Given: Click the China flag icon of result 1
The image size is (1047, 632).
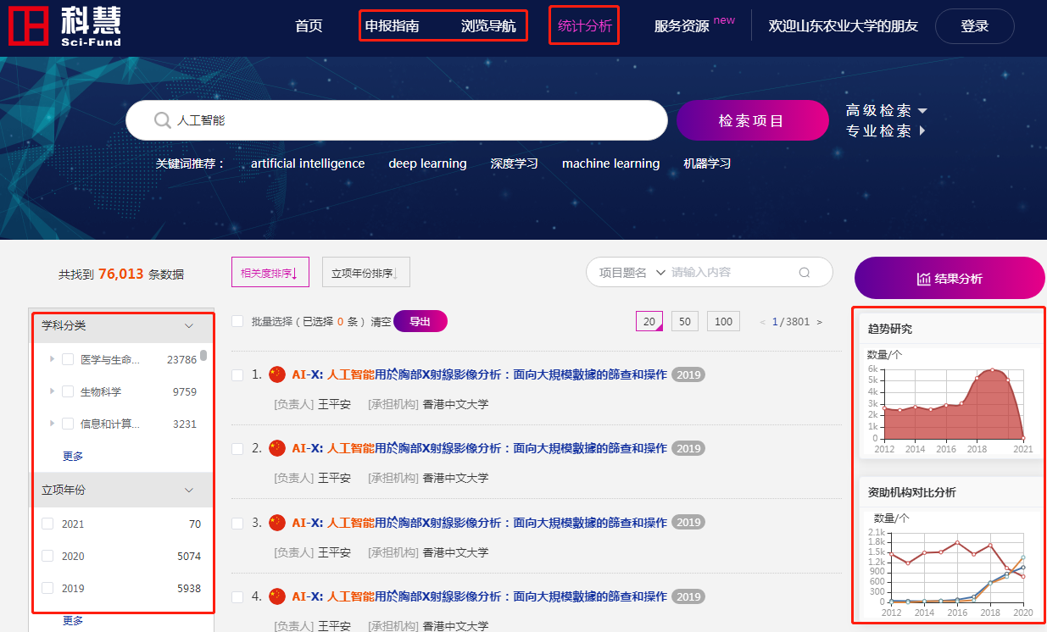Looking at the screenshot, I should click(x=277, y=374).
